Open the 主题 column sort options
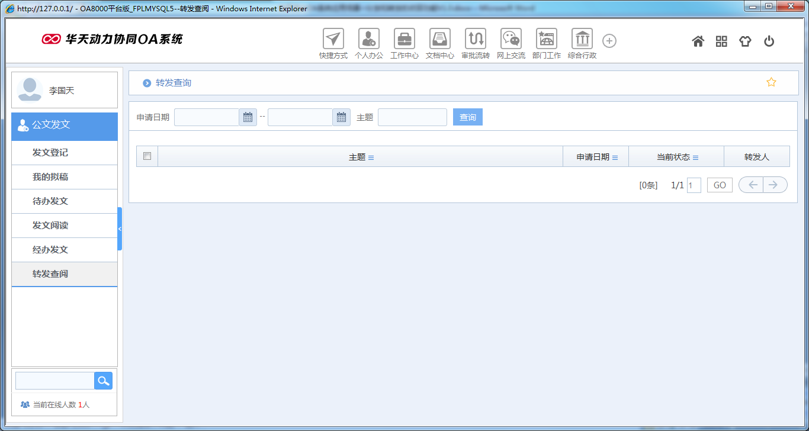Viewport: 809px width, 431px height. 371,156
